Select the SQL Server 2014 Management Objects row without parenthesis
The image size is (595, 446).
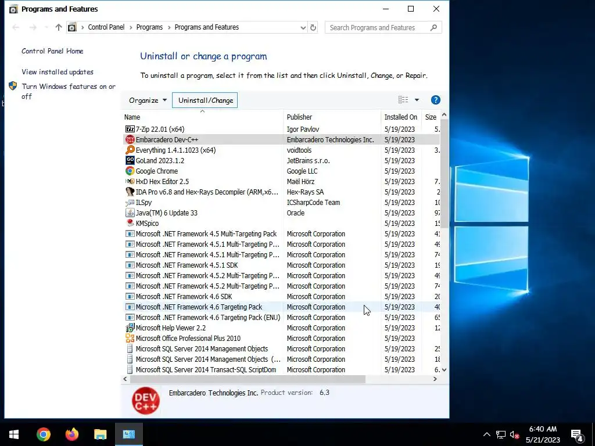[x=282, y=349]
